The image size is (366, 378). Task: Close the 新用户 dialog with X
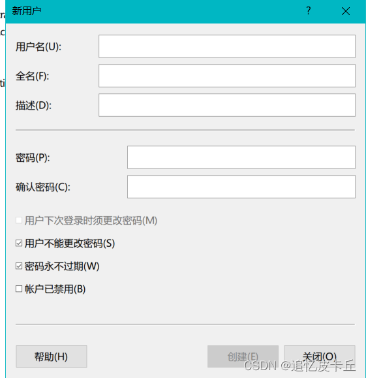click(346, 11)
